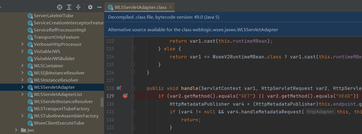Expand the VisitableJWS tree node
Image resolution: width=362 pixels, height=134 pixels.
(22, 51)
